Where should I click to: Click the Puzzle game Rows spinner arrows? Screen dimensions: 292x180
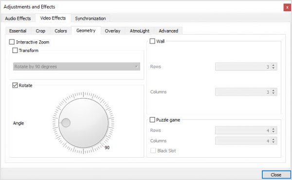point(273,130)
